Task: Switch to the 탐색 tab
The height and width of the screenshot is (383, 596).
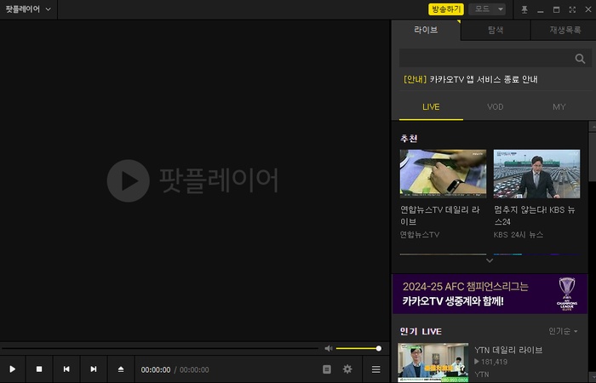Action: tap(496, 30)
